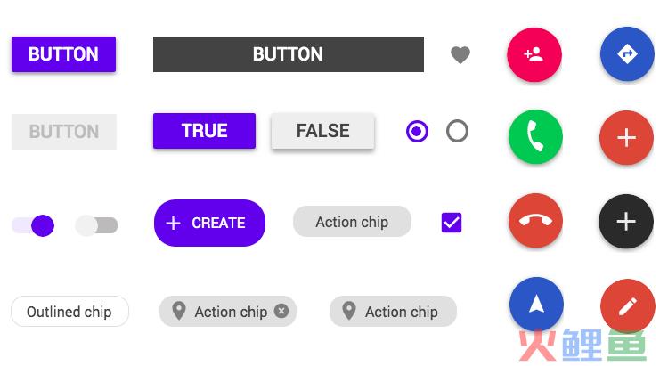Click the selected purple radio button
Image resolution: width=668 pixels, height=366 pixels.
417,131
